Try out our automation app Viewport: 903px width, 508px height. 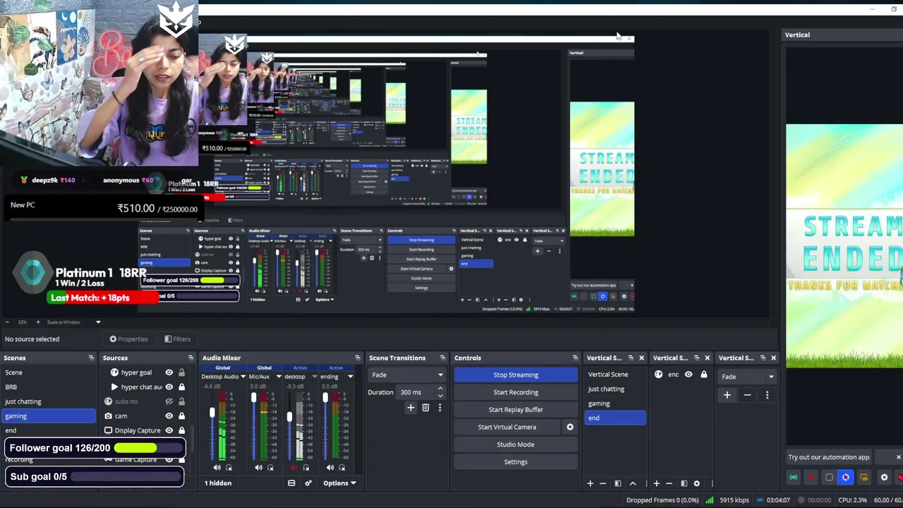coord(829,457)
